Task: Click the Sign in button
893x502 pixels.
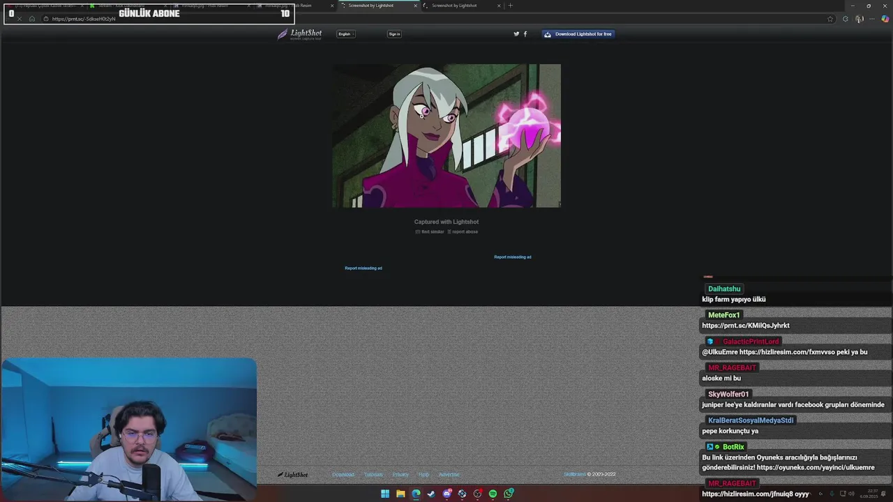Action: point(394,33)
